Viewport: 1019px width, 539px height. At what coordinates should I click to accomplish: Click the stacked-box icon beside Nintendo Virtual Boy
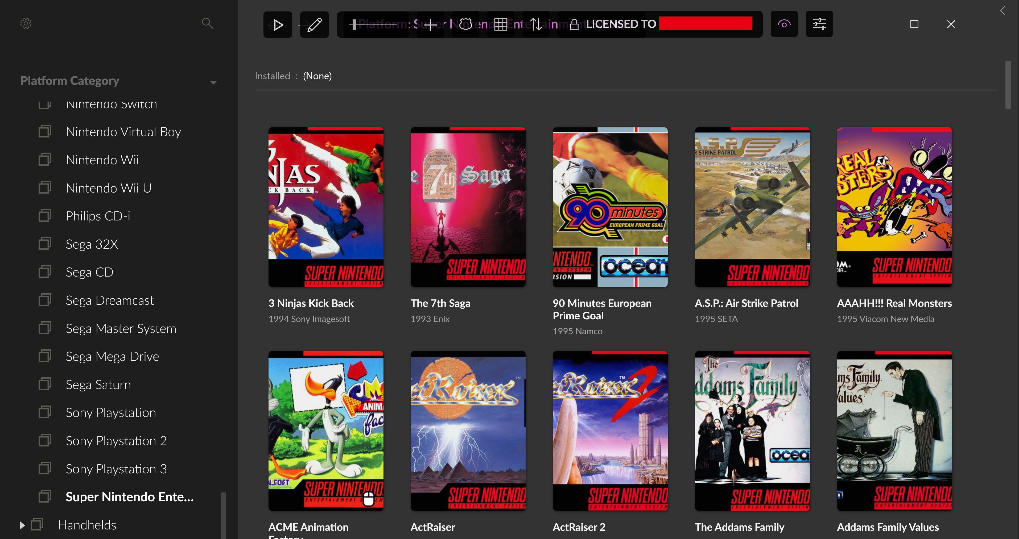click(45, 131)
